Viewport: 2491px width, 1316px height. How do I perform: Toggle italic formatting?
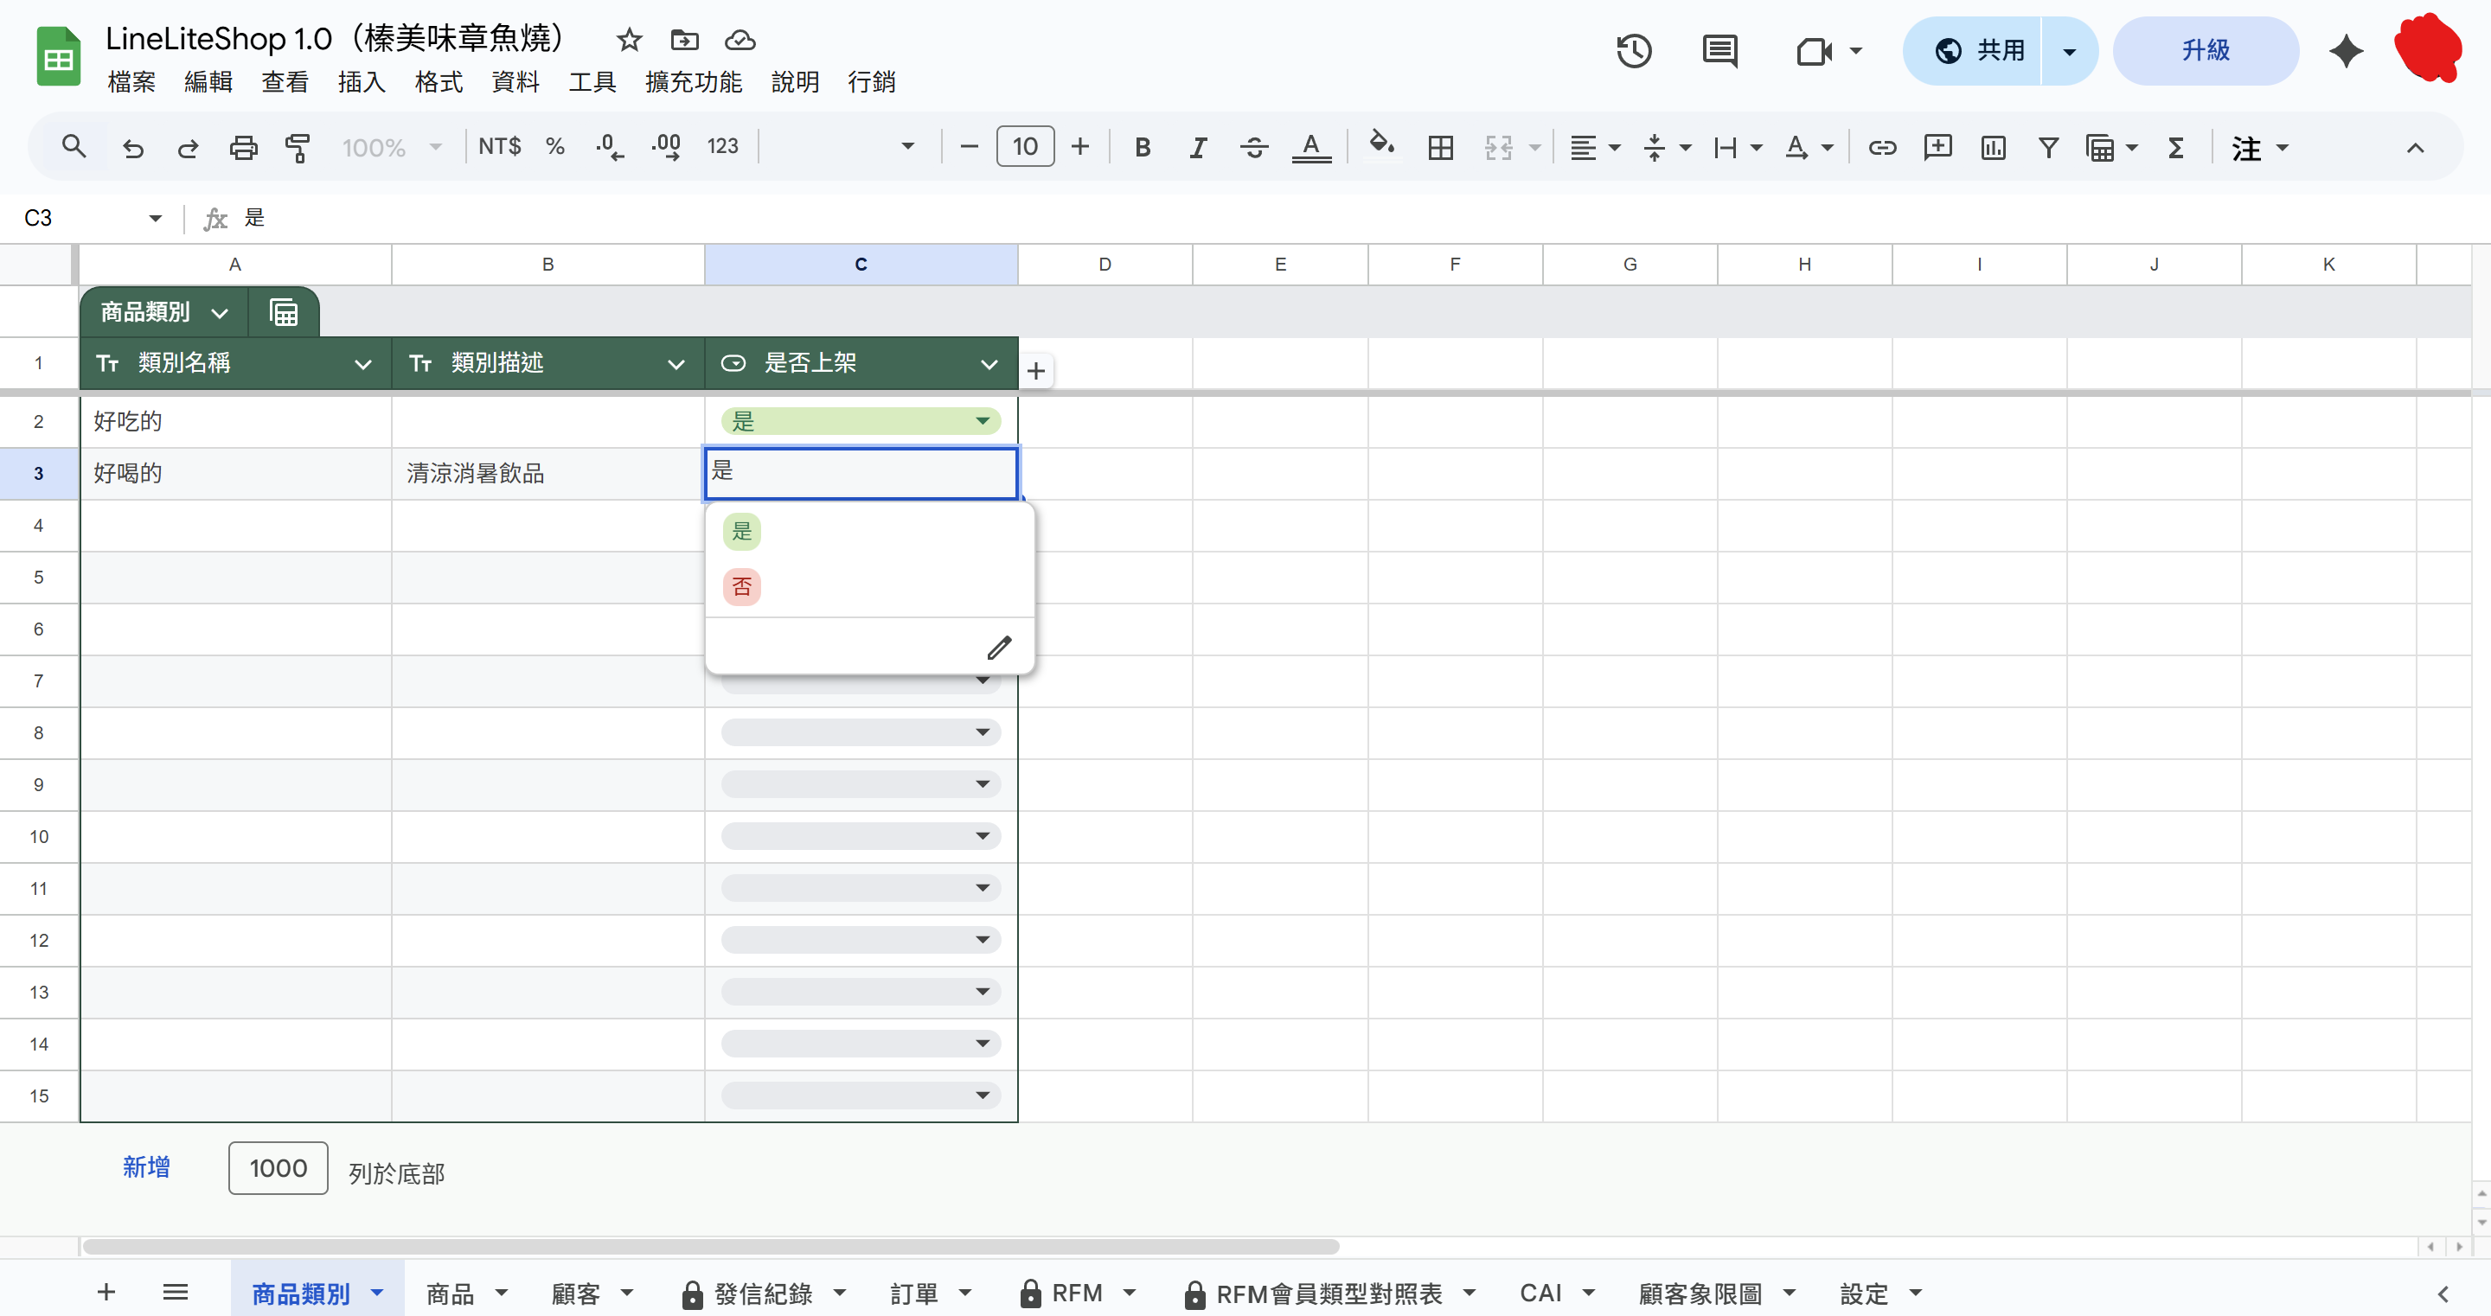pyautogui.click(x=1198, y=147)
